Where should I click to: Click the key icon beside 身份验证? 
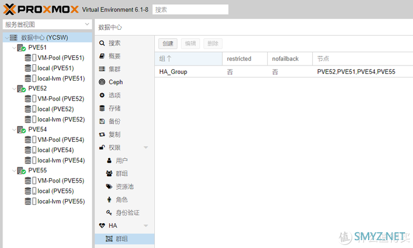pyautogui.click(x=109, y=212)
